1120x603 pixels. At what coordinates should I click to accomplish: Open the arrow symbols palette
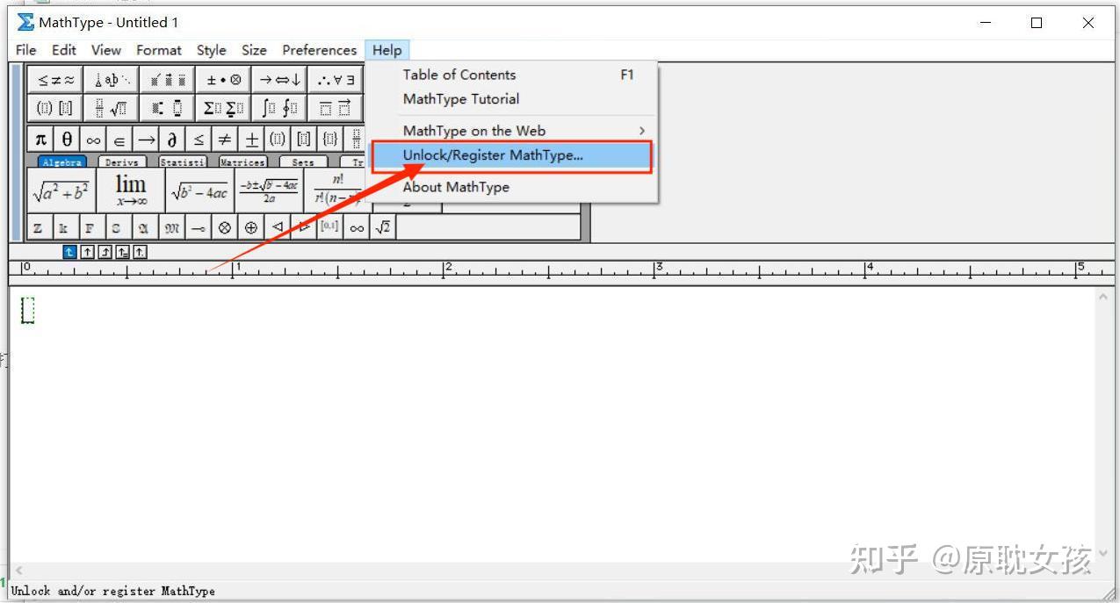[x=278, y=79]
